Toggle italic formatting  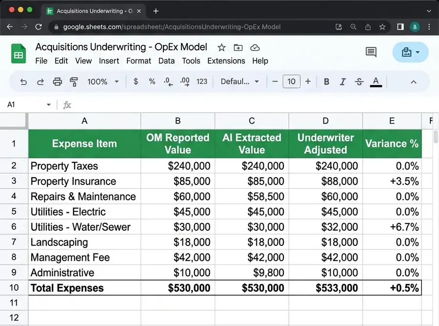point(342,82)
